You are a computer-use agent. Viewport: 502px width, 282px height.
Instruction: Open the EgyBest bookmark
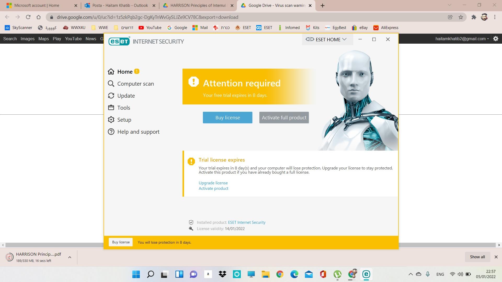335,28
